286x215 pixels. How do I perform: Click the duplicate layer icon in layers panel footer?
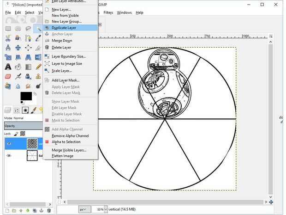pyautogui.click(x=35, y=211)
